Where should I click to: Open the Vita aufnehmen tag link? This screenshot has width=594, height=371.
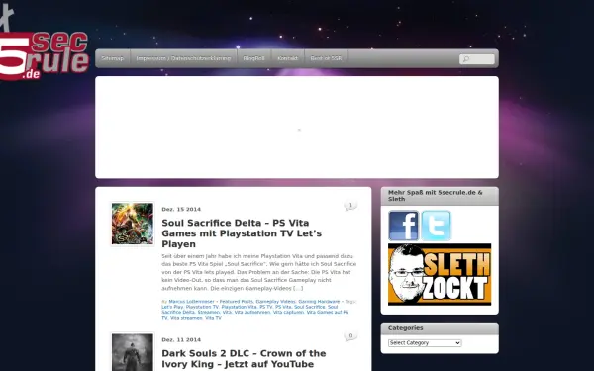coord(252,312)
